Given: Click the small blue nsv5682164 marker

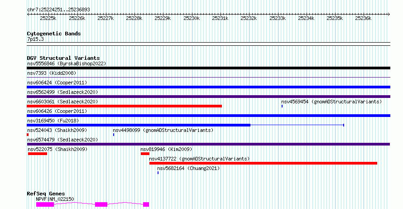Looking at the screenshot, I should 158,173.
